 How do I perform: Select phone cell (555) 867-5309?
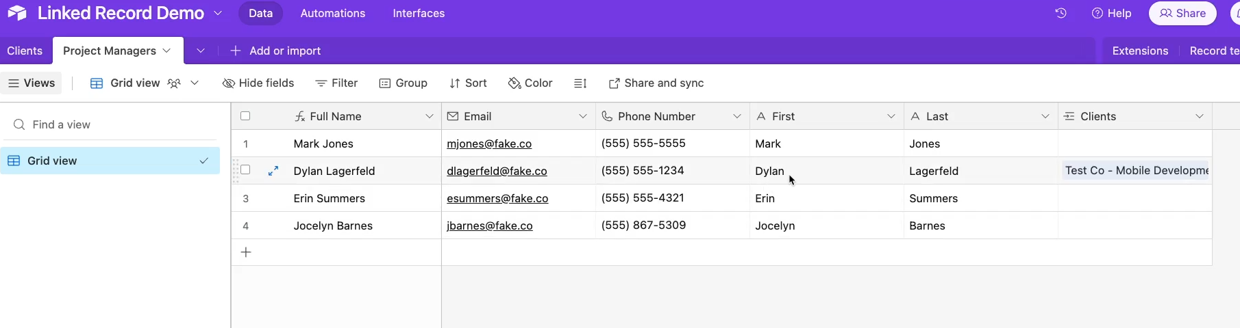673,225
